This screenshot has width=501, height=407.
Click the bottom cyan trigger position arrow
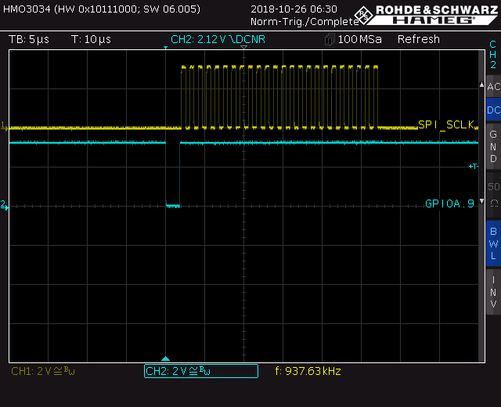click(x=165, y=358)
